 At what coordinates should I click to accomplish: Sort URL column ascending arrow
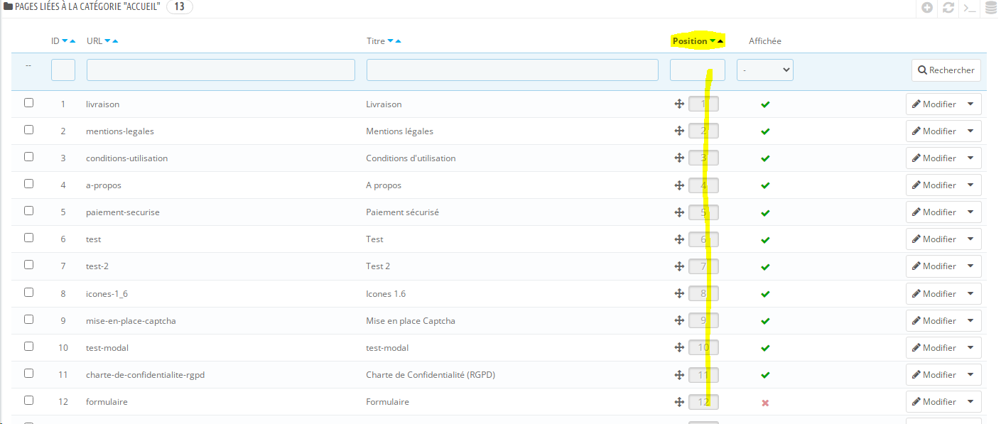click(x=115, y=41)
